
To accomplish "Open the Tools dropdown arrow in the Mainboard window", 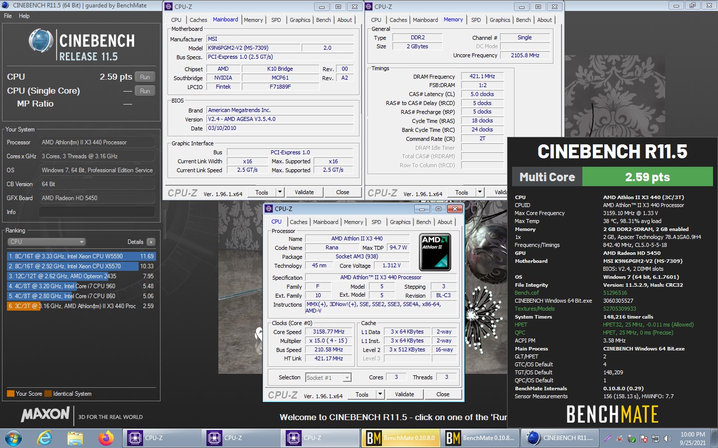I will [280, 192].
